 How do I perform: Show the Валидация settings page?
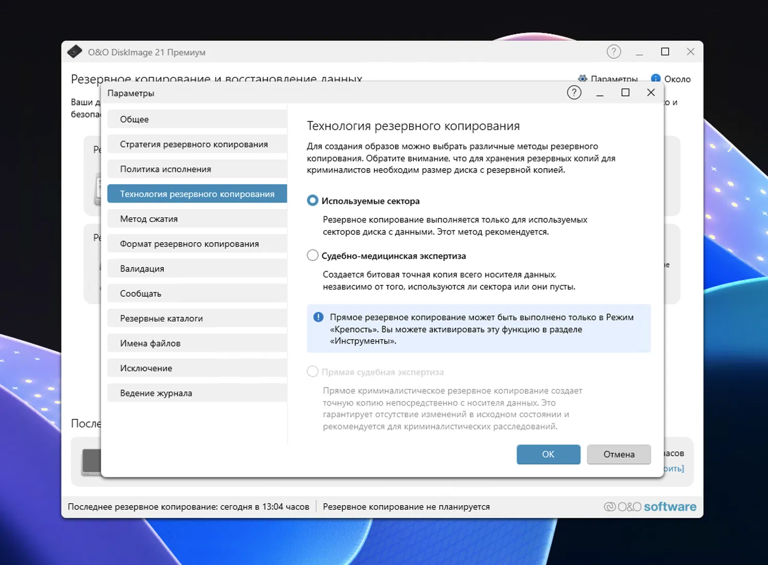coord(197,268)
